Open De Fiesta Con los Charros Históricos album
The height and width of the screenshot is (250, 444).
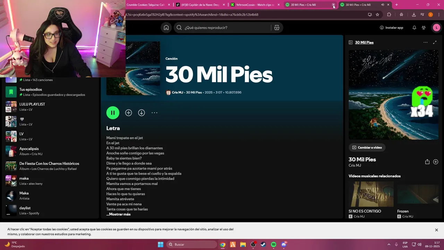(x=50, y=166)
